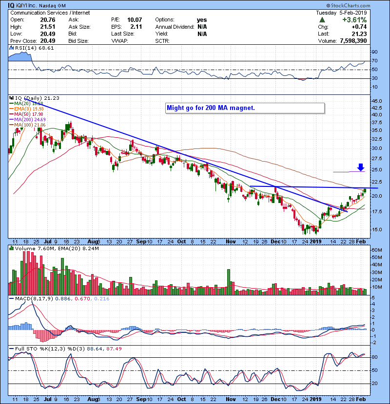Click the Volume 7.60M, EMA(20) 8.24M label

pyautogui.click(x=57, y=248)
